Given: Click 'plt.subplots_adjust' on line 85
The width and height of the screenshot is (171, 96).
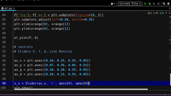Looking at the screenshot, I should tap(32, 19).
